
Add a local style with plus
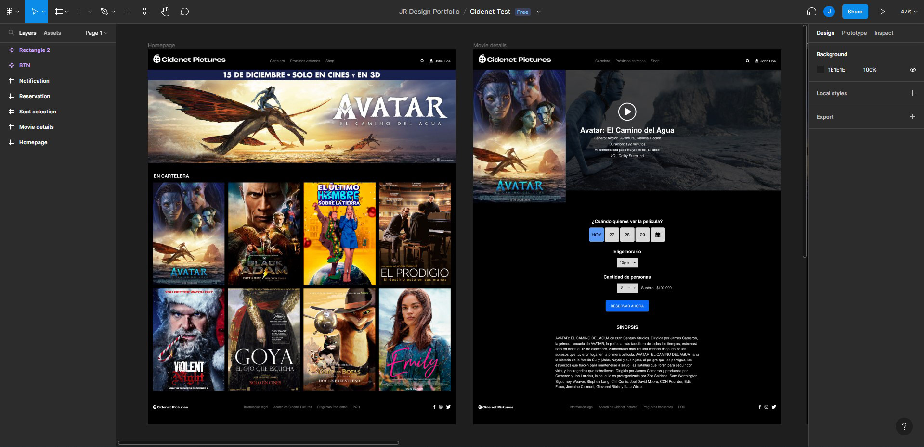click(x=912, y=93)
